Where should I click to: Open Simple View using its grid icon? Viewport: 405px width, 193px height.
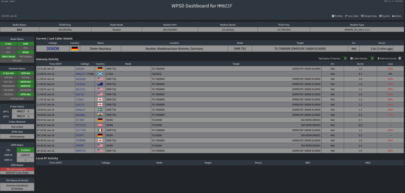[362, 16]
